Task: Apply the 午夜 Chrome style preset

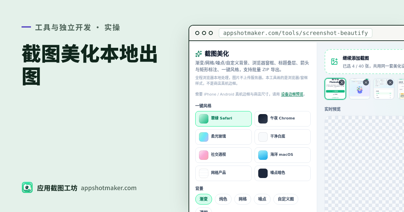Action: pyautogui.click(x=282, y=119)
